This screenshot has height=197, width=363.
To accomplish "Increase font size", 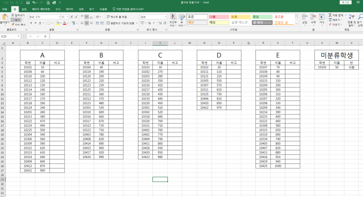I will (x=72, y=17).
